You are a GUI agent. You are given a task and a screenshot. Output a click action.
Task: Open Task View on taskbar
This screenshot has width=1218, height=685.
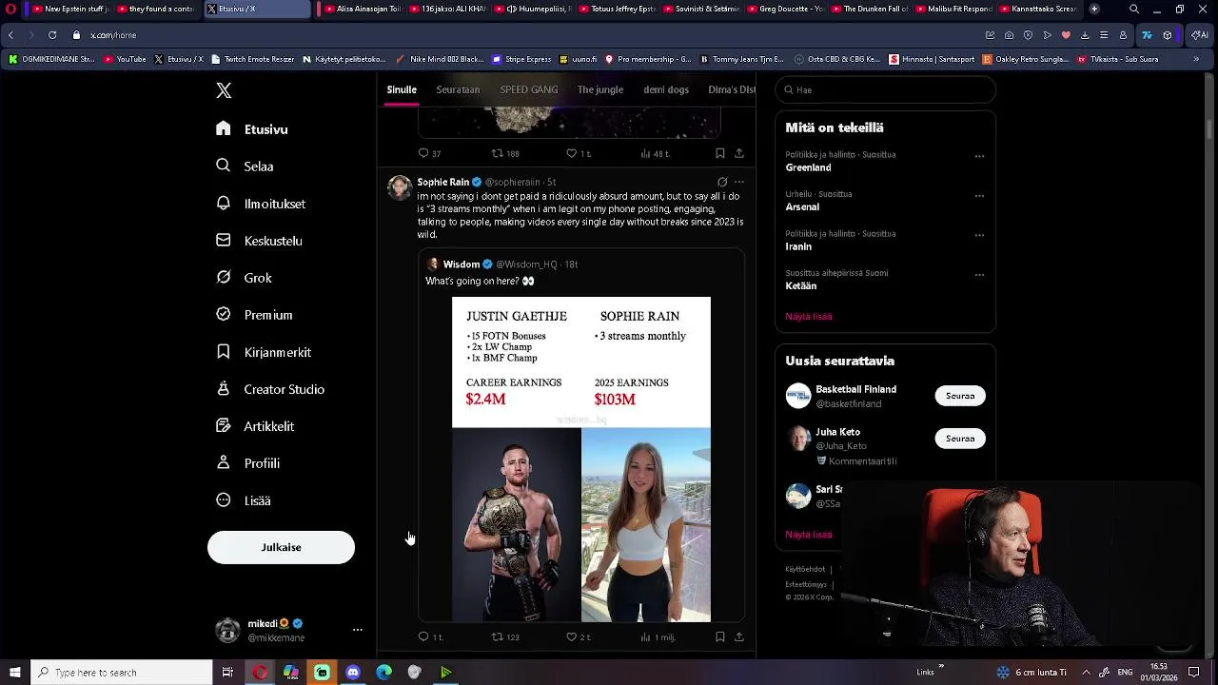click(x=227, y=673)
